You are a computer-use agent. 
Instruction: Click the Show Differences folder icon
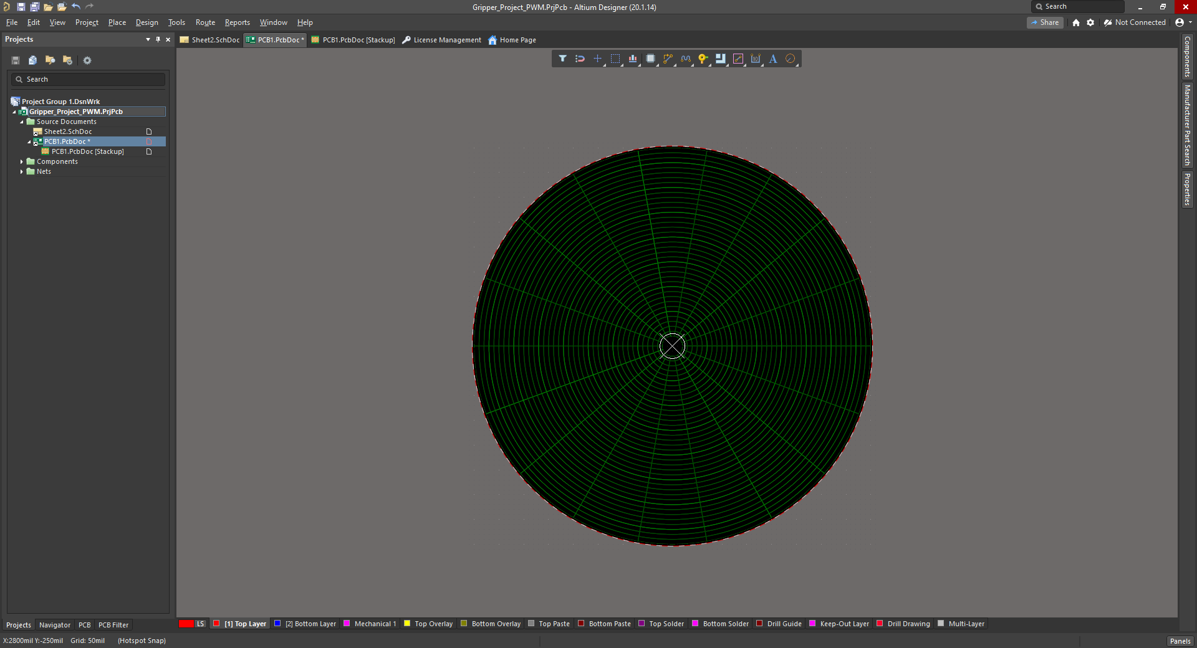(x=50, y=60)
